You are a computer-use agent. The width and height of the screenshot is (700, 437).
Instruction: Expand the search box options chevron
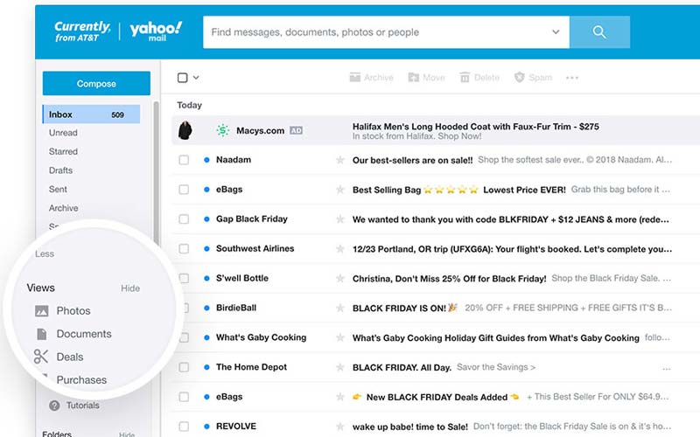(x=556, y=32)
